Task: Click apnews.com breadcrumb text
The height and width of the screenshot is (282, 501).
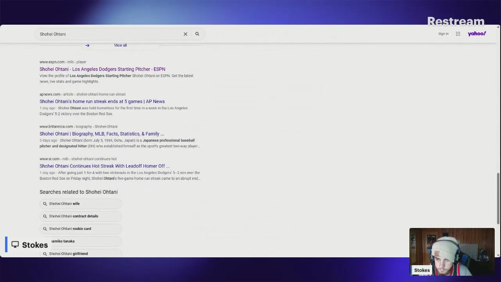Action: 50,94
